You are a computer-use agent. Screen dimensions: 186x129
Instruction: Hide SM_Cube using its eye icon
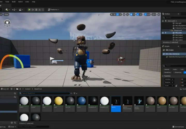pyautogui.click(x=163, y=33)
